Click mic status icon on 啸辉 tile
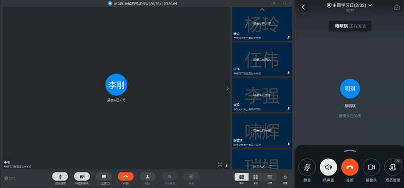 click(288, 144)
